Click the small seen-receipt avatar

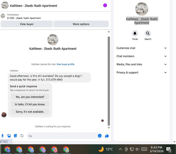[102, 121]
